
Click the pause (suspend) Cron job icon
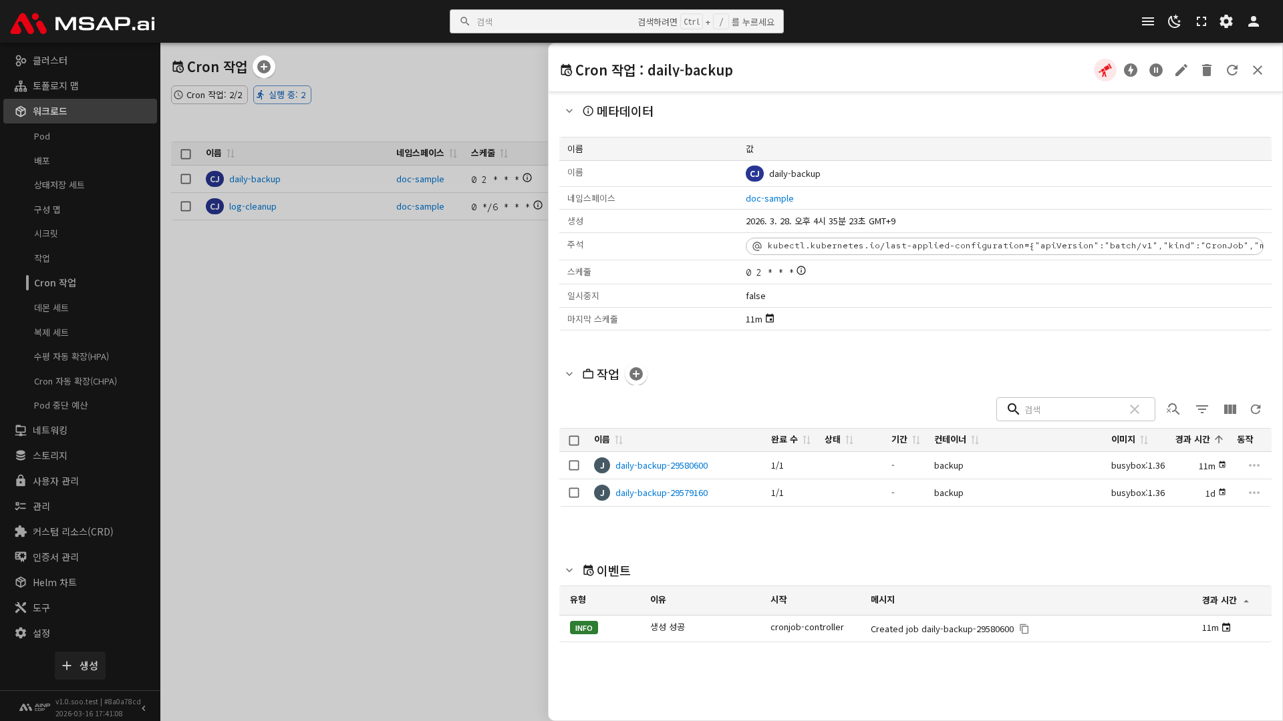click(1156, 70)
